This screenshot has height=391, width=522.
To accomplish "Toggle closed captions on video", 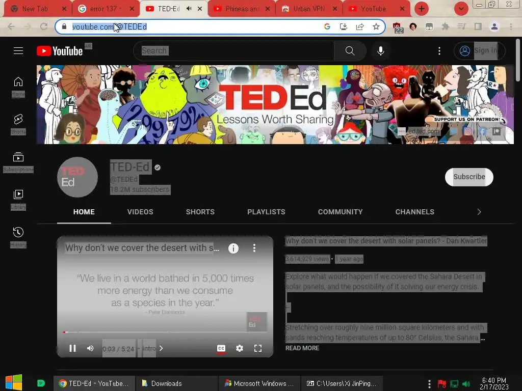I will coord(221,348).
